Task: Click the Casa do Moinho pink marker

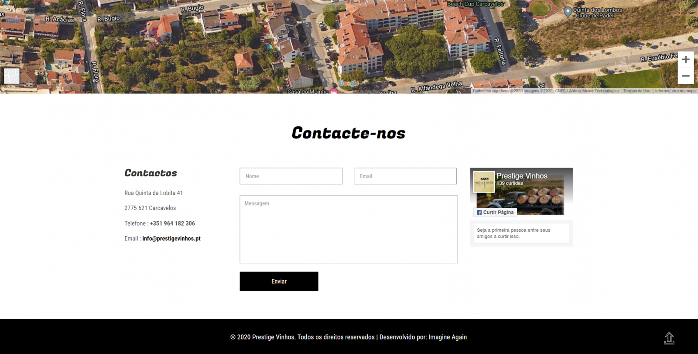Action: coord(334,92)
